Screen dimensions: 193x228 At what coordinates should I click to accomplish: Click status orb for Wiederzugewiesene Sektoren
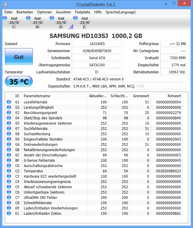(x=9, y=123)
